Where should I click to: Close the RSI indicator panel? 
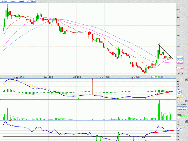tap(186, 121)
